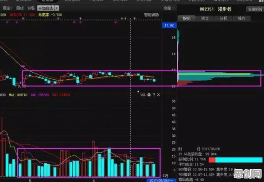The width and height of the screenshot is (264, 182).
Task: Click the 乖离率:-3.728 indicator value
Action: [50, 15]
